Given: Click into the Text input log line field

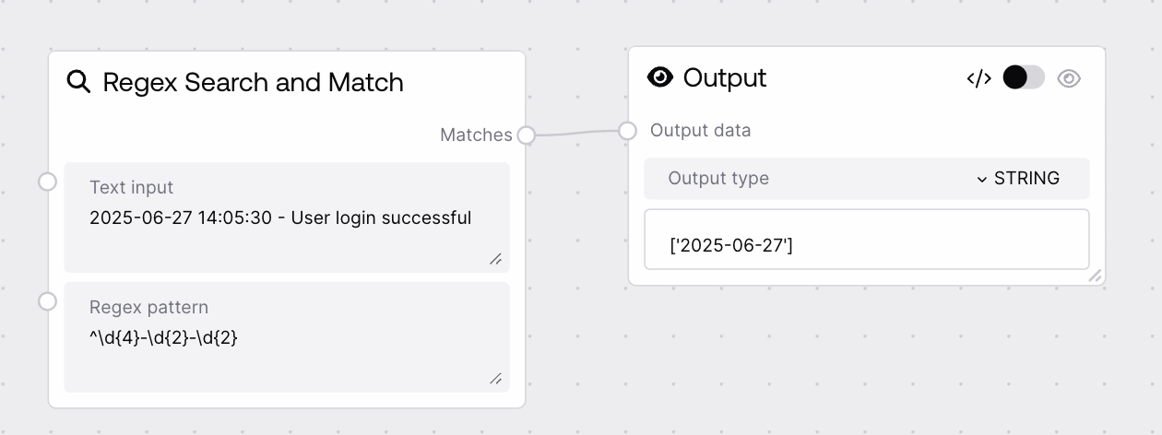Looking at the screenshot, I should pos(280,218).
